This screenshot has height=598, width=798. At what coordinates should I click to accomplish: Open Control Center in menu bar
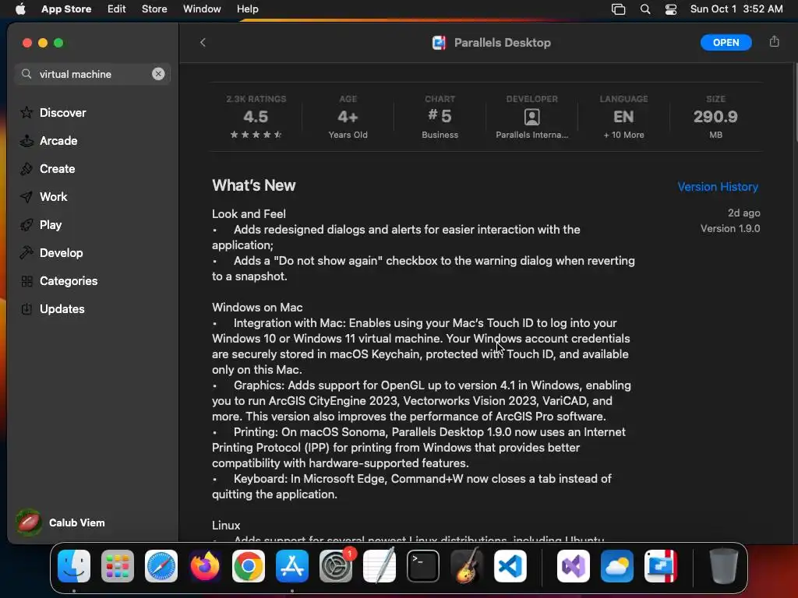coord(671,9)
